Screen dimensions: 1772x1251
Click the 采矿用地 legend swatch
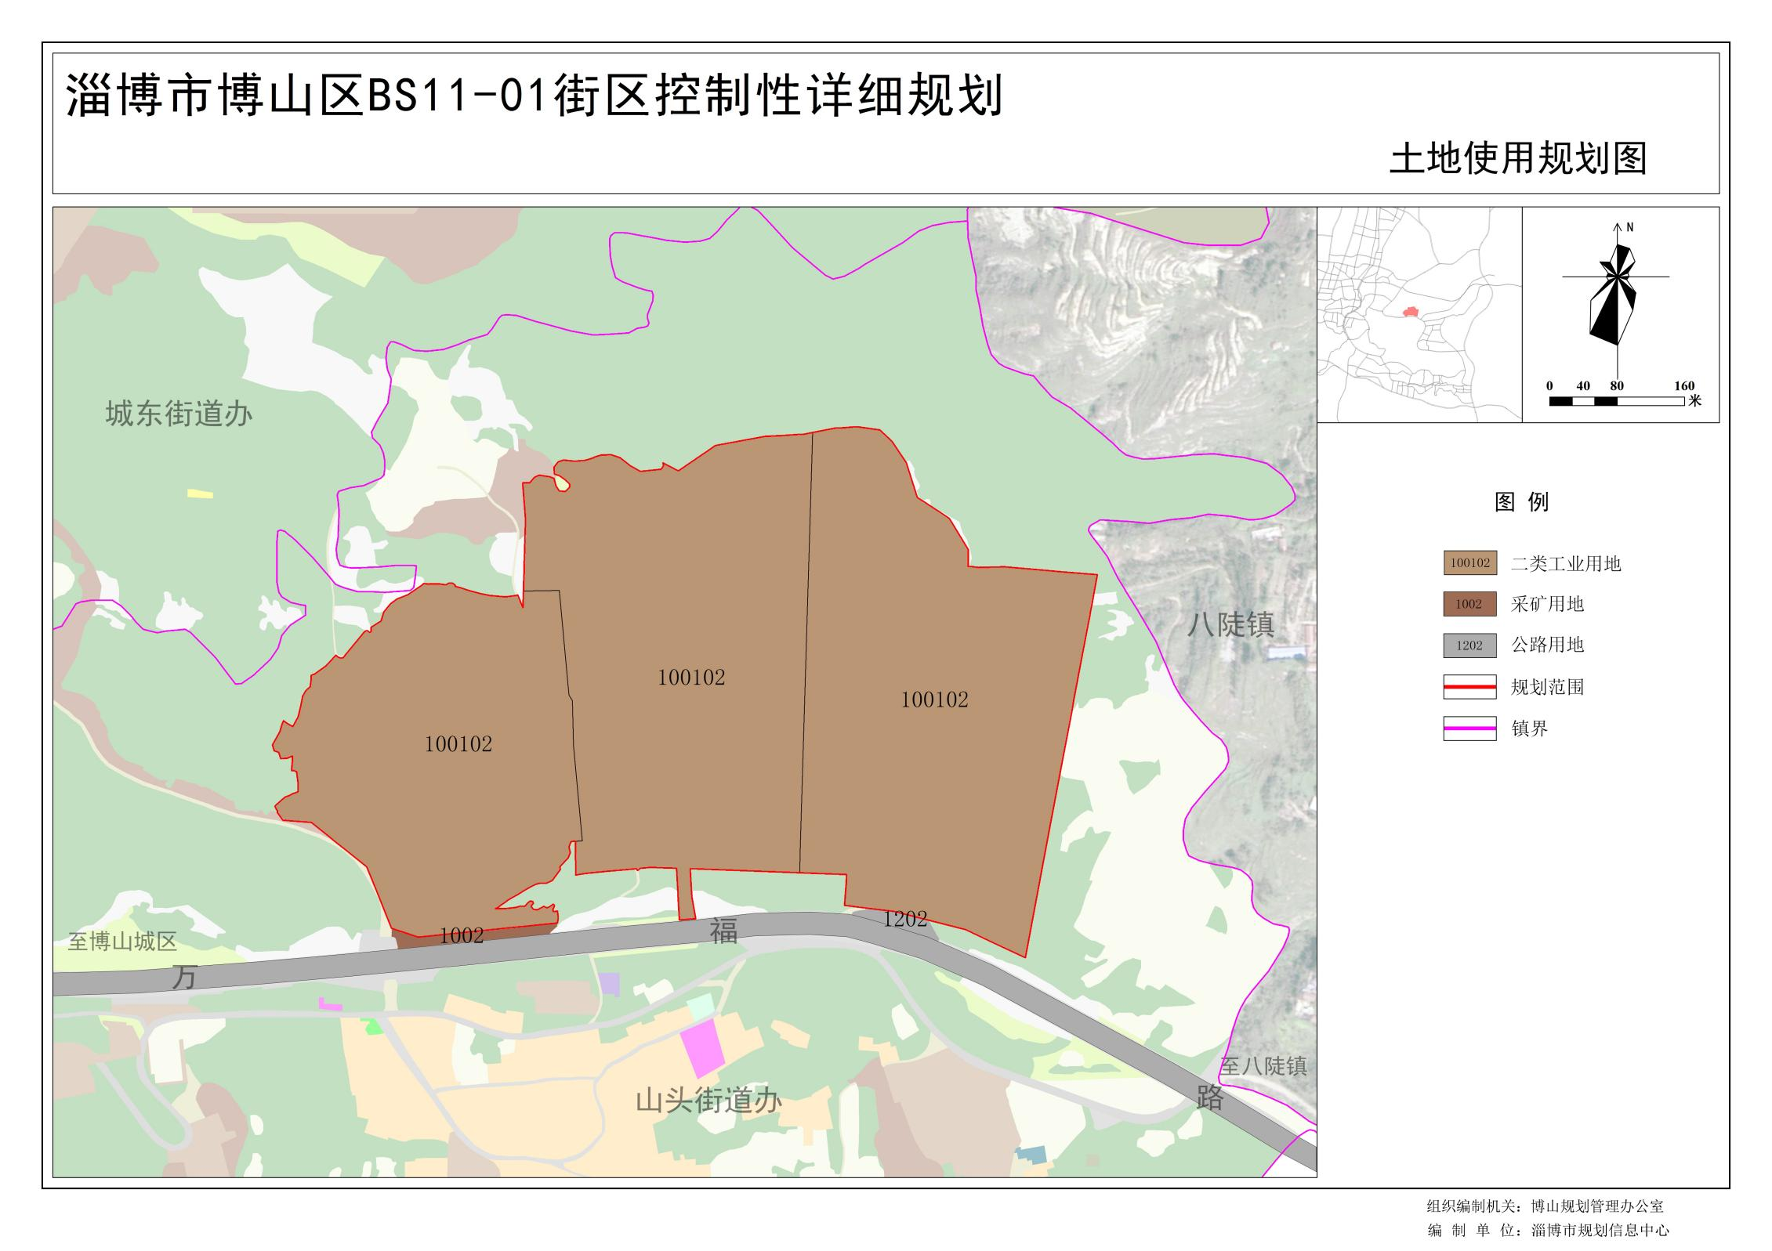[1469, 604]
